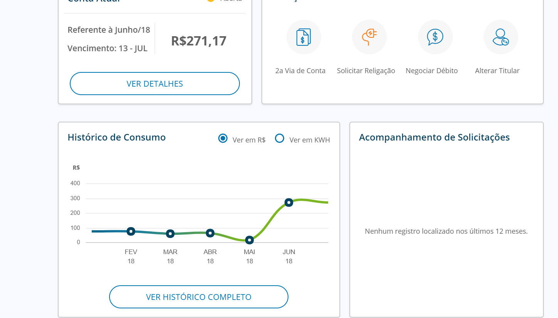
Task: Click the VER HISTÓRICO COMPLETO button
Action: pos(199,297)
